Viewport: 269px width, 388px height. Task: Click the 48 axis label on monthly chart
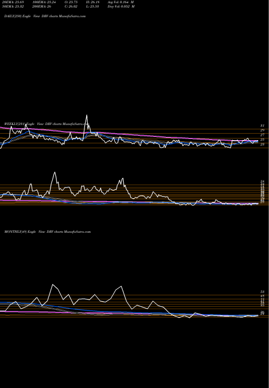263,296
